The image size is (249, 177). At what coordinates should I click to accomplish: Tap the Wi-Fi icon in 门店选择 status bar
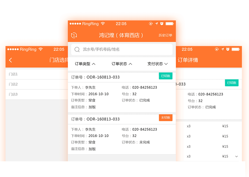[41, 49]
